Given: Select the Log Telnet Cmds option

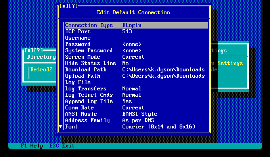Looking at the screenshot, I should tap(137, 95).
